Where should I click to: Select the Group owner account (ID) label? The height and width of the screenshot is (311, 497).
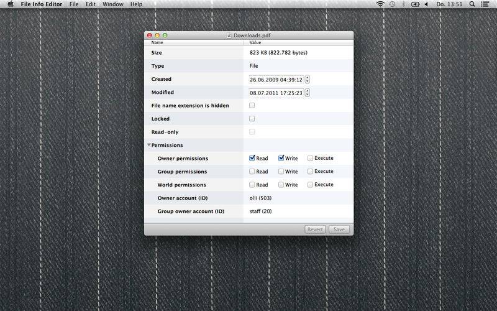[x=191, y=211]
